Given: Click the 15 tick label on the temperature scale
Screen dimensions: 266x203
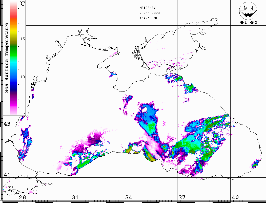Looking at the screenshot, I should click(x=22, y=39).
